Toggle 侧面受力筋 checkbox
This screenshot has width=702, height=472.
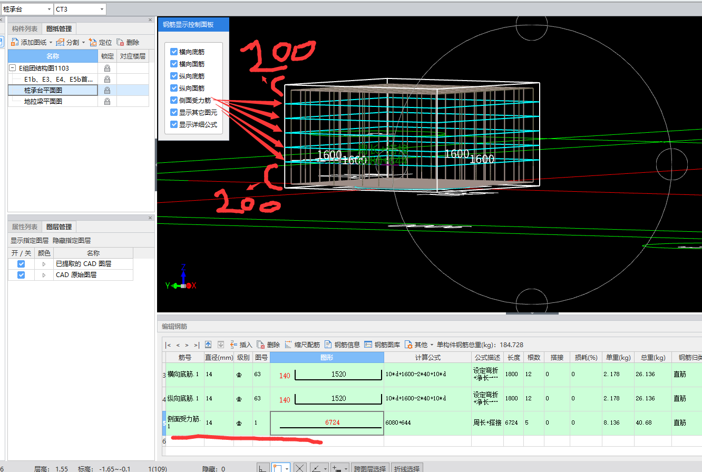pos(174,100)
